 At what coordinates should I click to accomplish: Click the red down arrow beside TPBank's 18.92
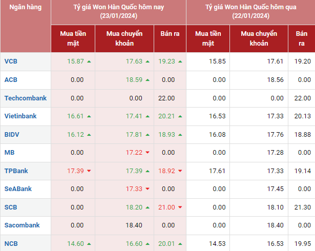tap(181, 171)
